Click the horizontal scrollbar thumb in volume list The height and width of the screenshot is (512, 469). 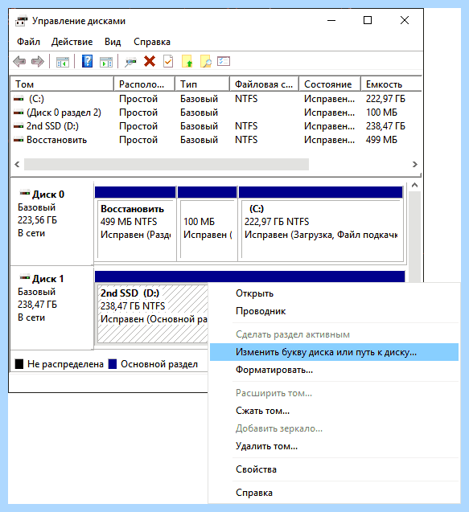pos(167,164)
